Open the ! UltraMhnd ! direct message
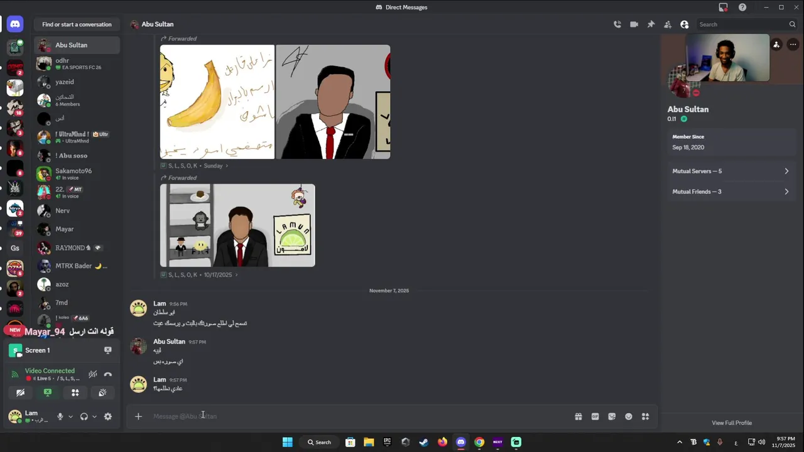The image size is (804, 452). (x=77, y=137)
